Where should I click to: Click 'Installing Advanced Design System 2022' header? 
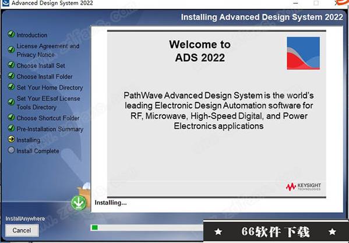tap(262, 17)
